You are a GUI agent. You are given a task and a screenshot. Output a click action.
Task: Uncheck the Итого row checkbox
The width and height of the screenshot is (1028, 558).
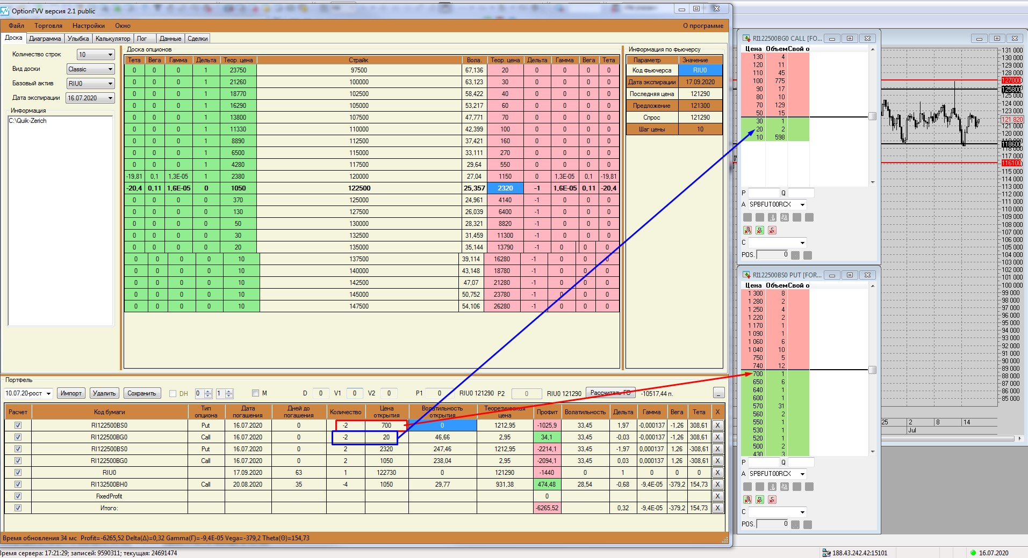click(18, 508)
